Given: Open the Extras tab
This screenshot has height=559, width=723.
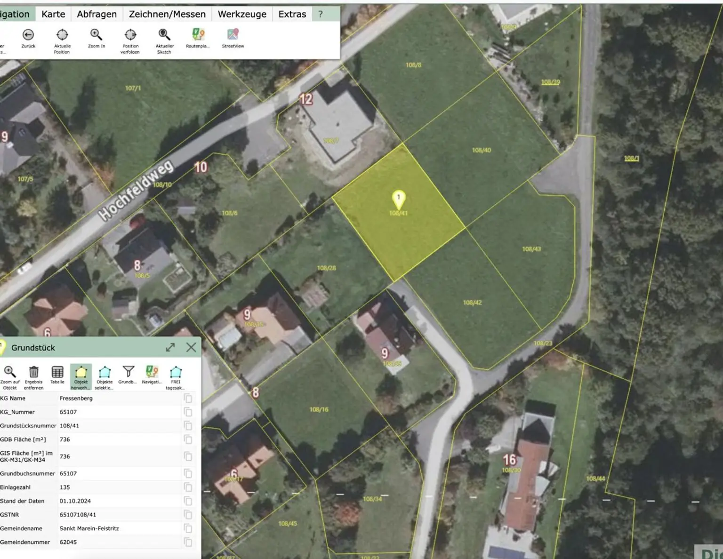Looking at the screenshot, I should [292, 14].
